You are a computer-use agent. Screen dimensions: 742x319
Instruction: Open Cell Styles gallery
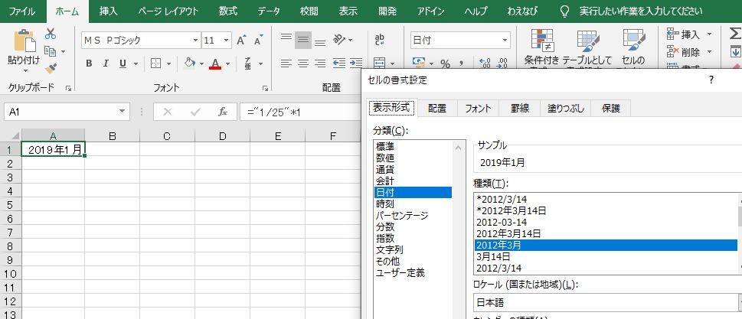point(633,49)
